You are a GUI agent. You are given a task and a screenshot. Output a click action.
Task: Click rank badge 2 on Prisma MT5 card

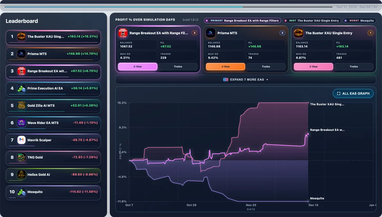point(282,33)
